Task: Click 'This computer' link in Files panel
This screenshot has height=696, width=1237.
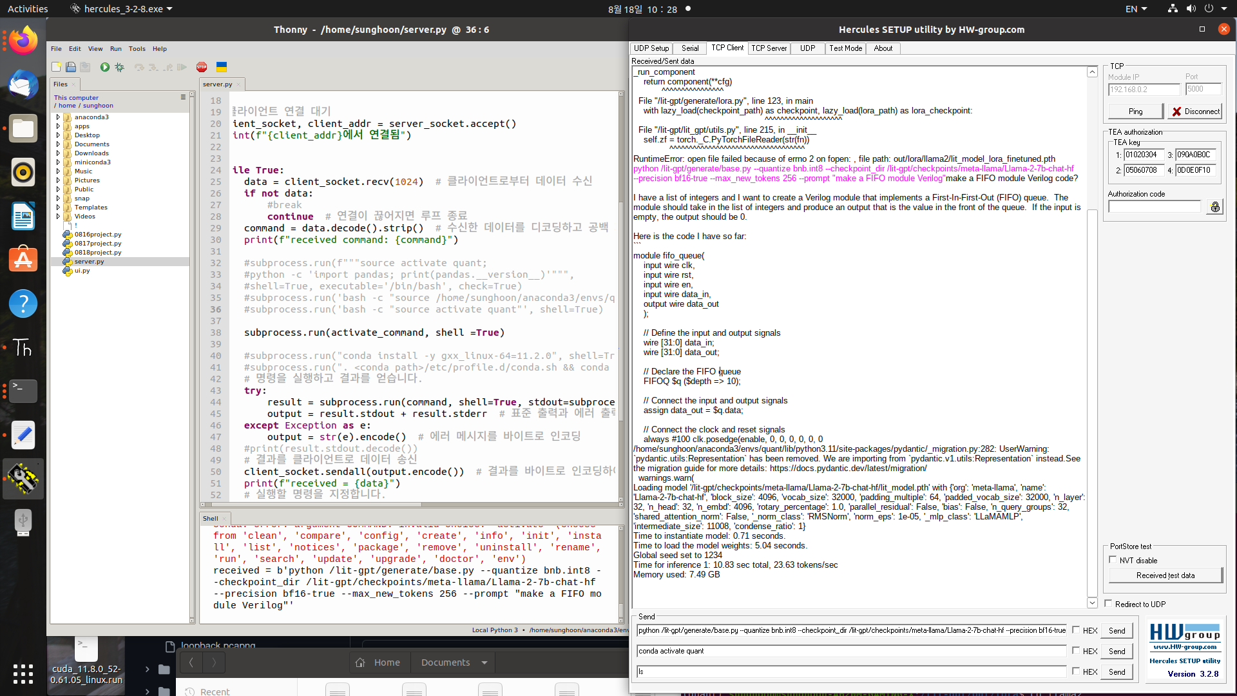Action: (76, 98)
